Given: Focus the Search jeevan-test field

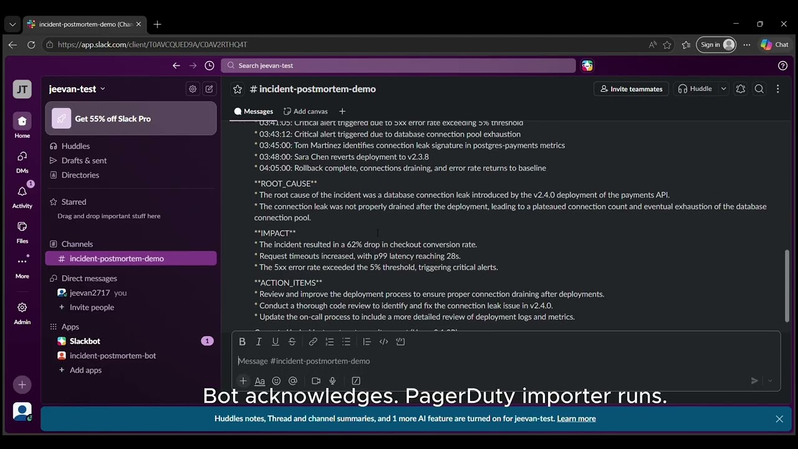Looking at the screenshot, I should 398,65.
